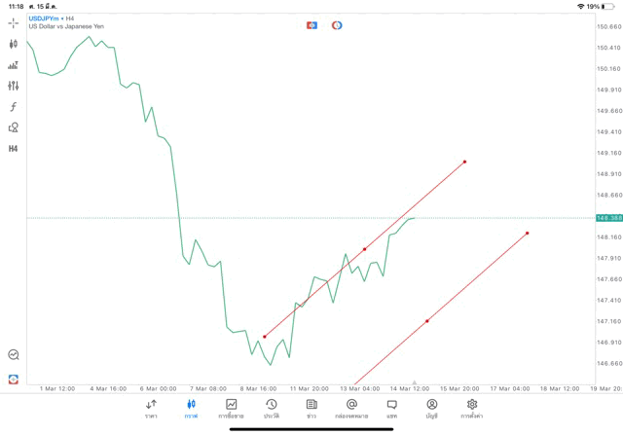Viewport: 623px width, 435px height.
Task: Toggle one-click trading panel icon at top
Action: (311, 25)
